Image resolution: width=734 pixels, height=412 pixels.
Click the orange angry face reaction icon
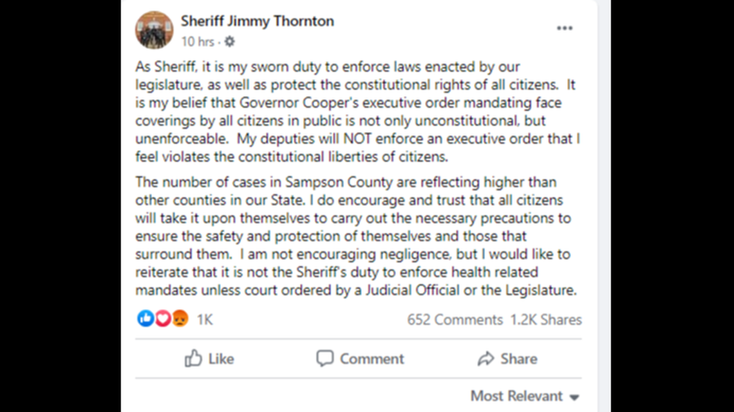click(x=179, y=319)
